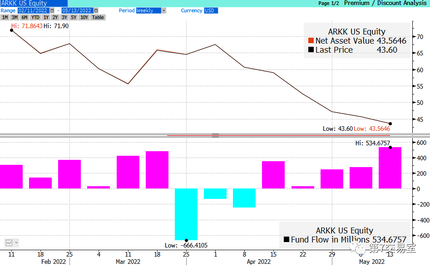Click the magenta inflow bar for May 13
Image resolution: width=430 pixels, height=267 pixels.
[x=390, y=168]
